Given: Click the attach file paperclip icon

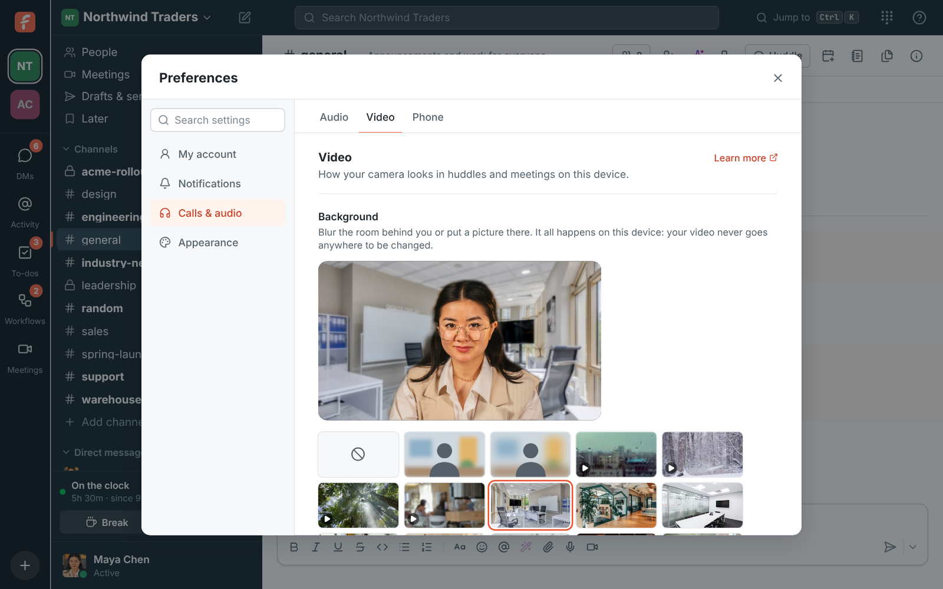Looking at the screenshot, I should 548,547.
